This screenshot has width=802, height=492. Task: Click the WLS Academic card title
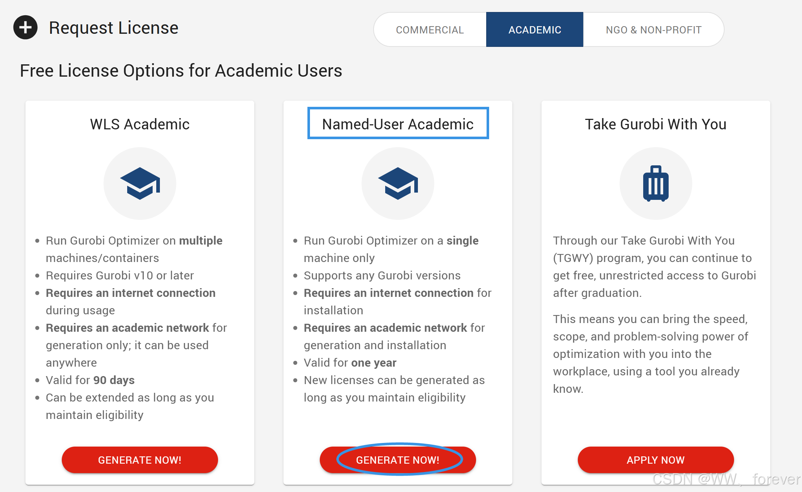point(140,124)
